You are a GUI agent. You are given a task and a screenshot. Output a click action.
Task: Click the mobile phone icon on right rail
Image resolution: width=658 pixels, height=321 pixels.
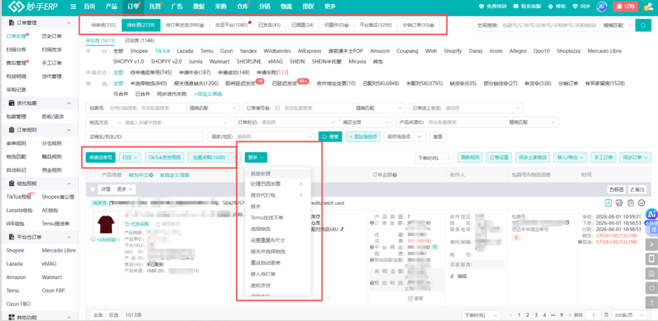[x=652, y=259]
